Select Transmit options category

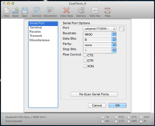coord(43,36)
